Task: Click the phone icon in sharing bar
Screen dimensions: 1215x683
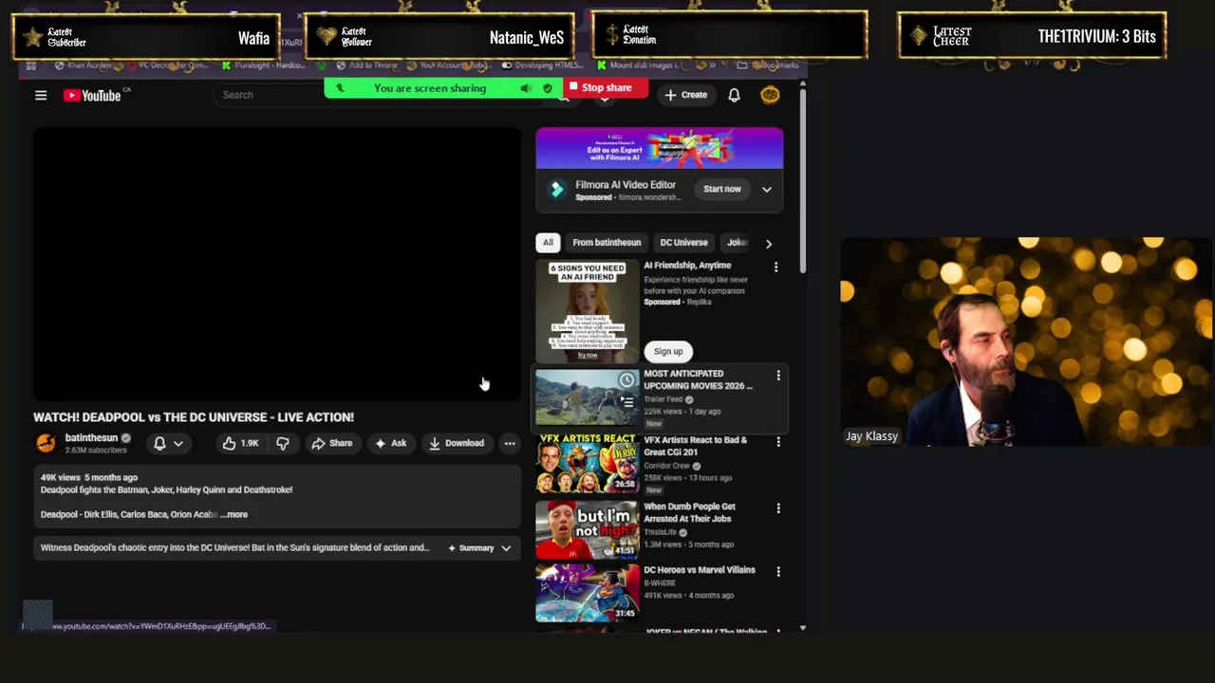Action: (x=340, y=88)
